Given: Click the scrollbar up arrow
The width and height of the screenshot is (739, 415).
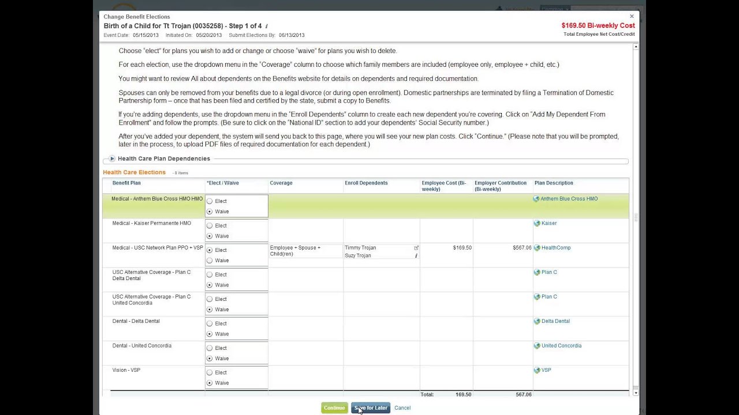Looking at the screenshot, I should pyautogui.click(x=636, y=47).
